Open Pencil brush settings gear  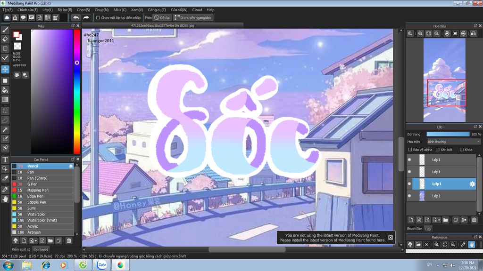pyautogui.click(x=71, y=166)
